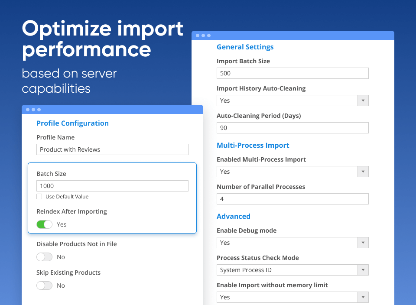Click the Multi-Process Import section heading
Viewport: 416px width, 305px height.
point(253,145)
